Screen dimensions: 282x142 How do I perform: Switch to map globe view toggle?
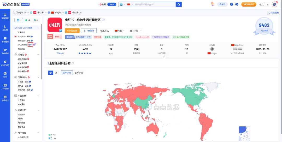[51, 73]
